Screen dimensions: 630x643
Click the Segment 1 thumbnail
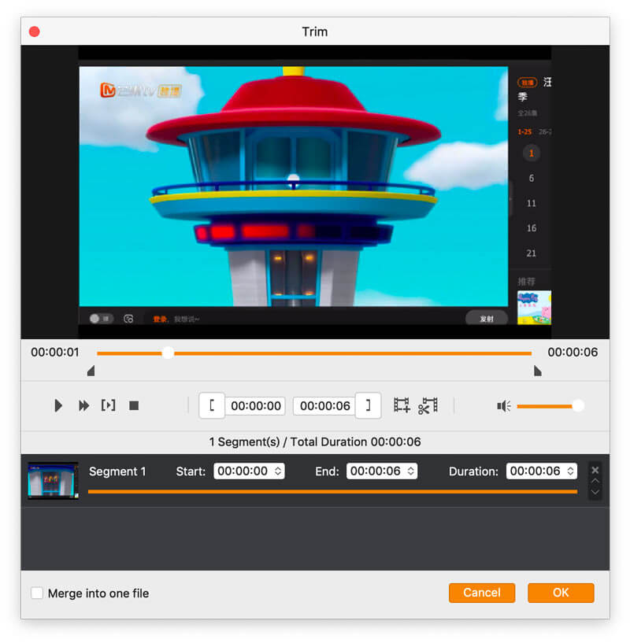click(53, 480)
